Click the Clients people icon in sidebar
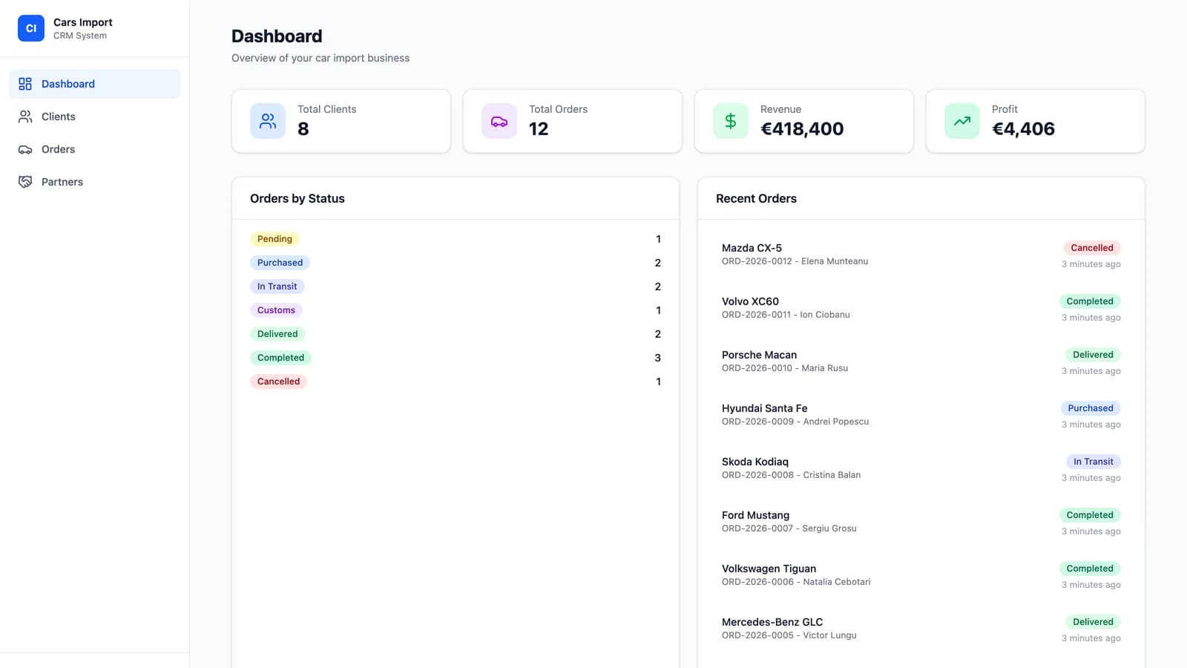Screen dimensions: 1187x668 (x=25, y=117)
